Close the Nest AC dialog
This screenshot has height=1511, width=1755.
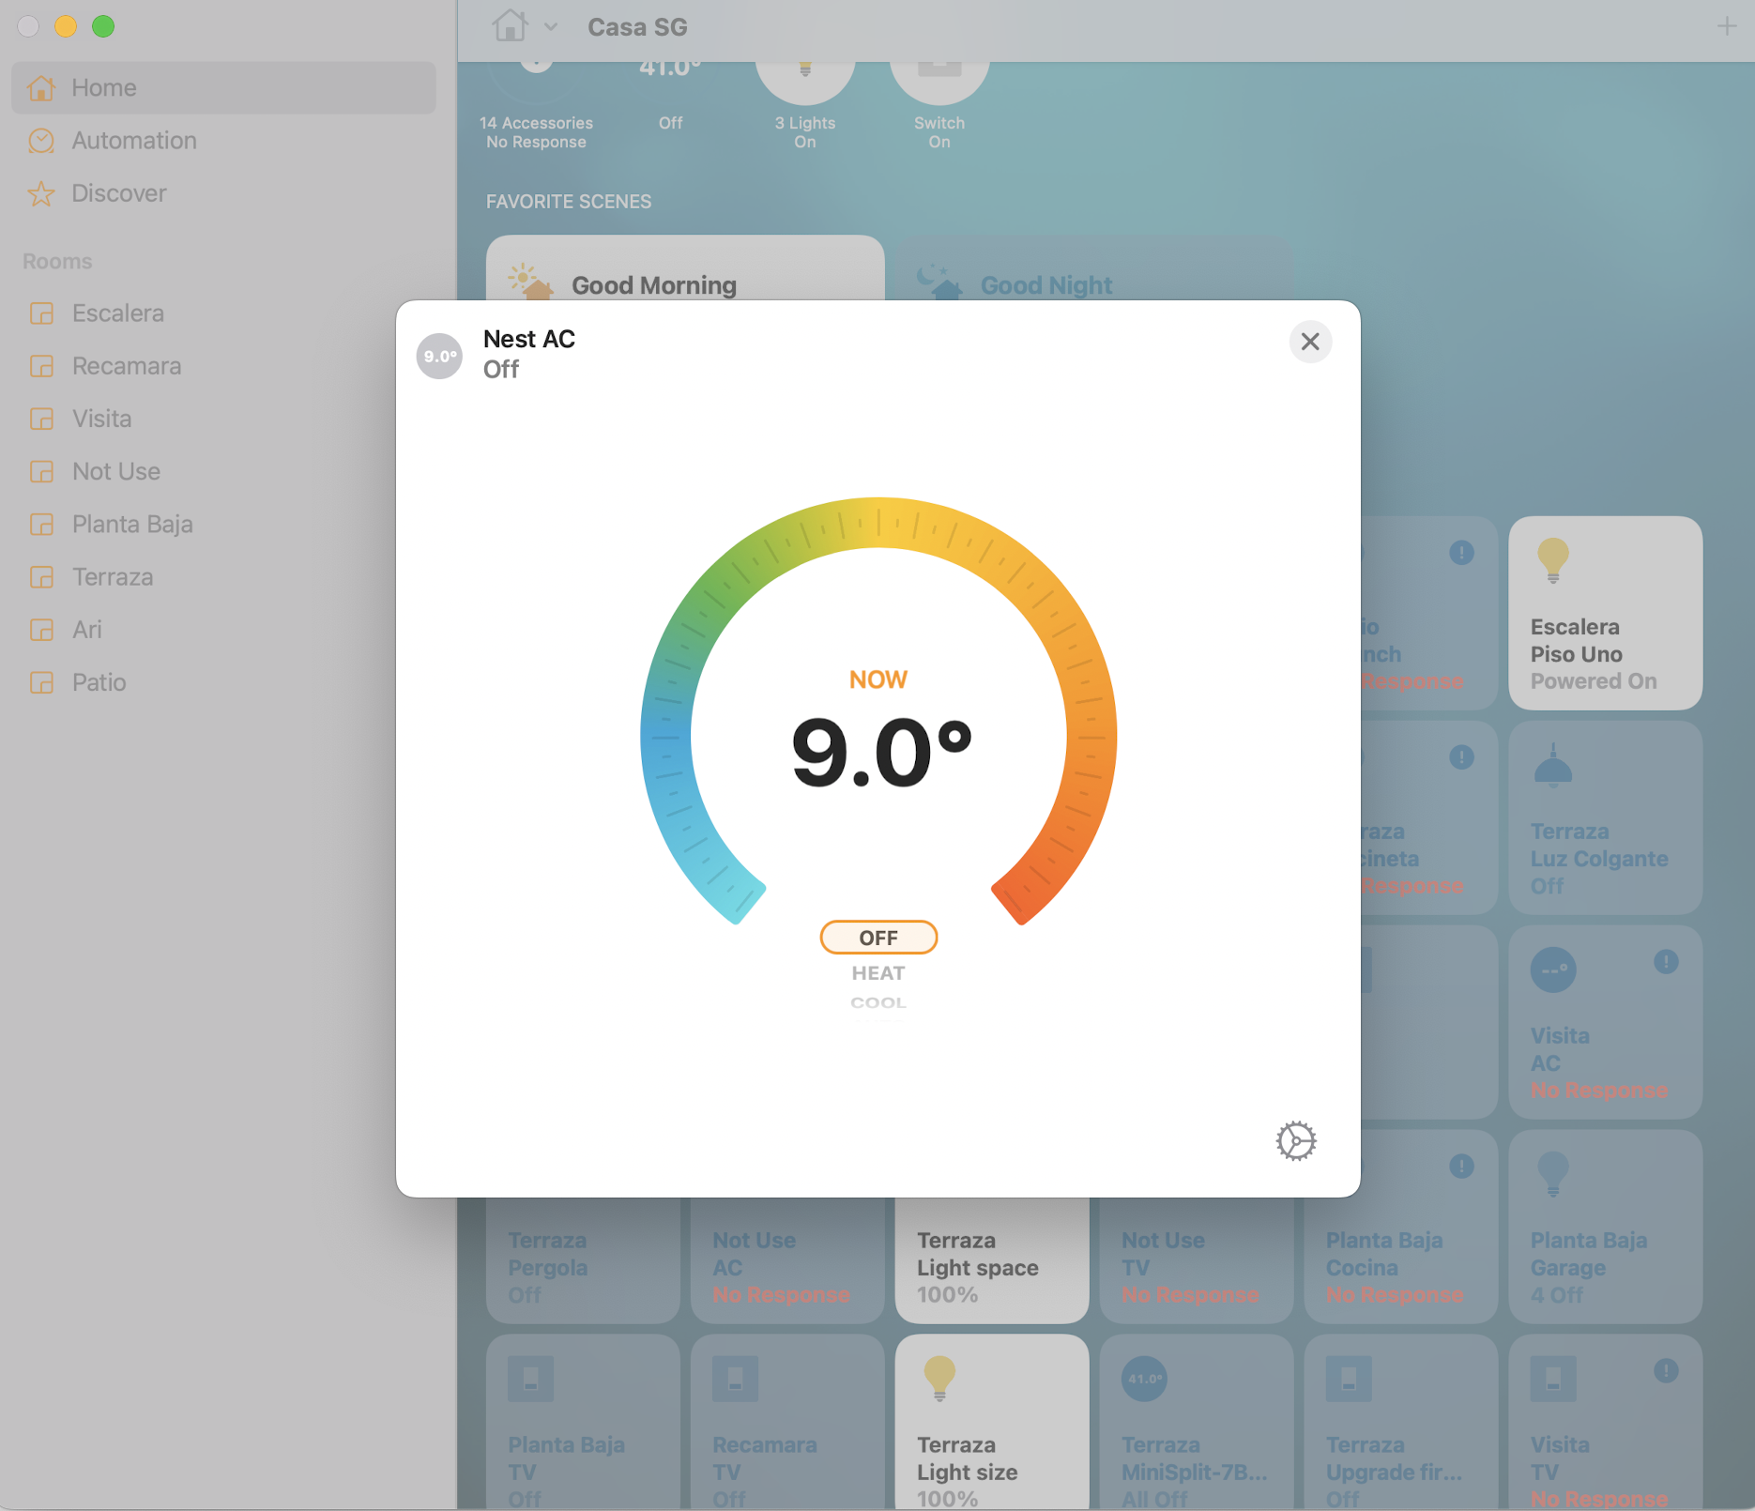point(1310,342)
